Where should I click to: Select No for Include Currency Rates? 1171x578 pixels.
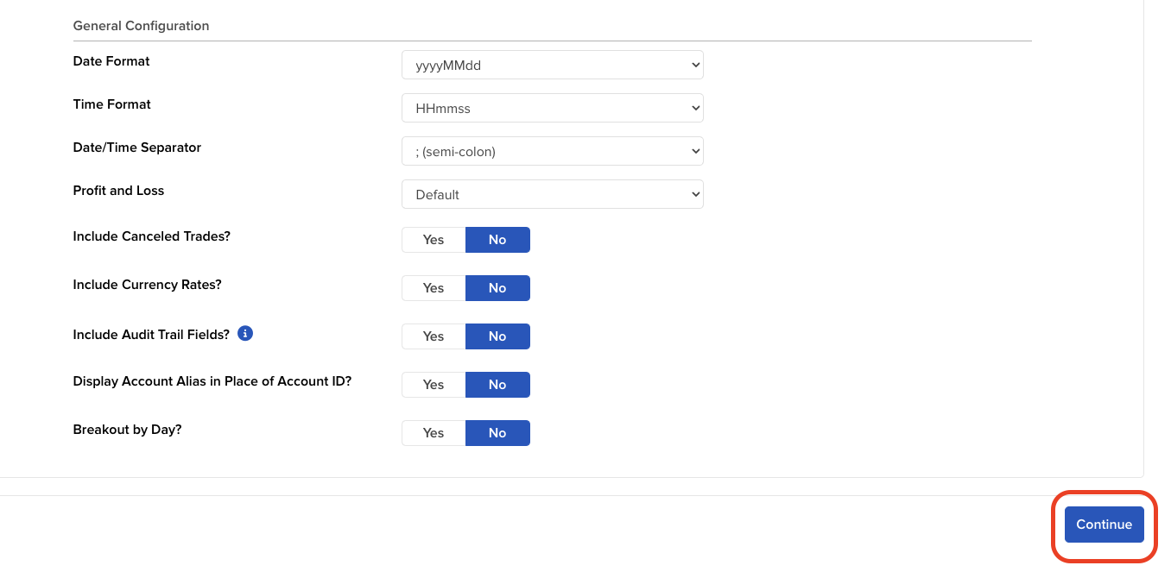pos(497,288)
